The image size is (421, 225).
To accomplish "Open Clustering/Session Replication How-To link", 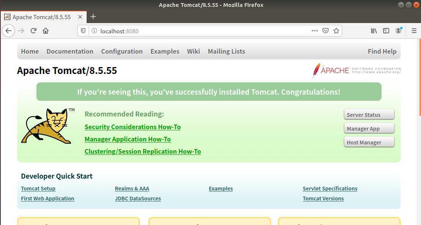I will [143, 152].
